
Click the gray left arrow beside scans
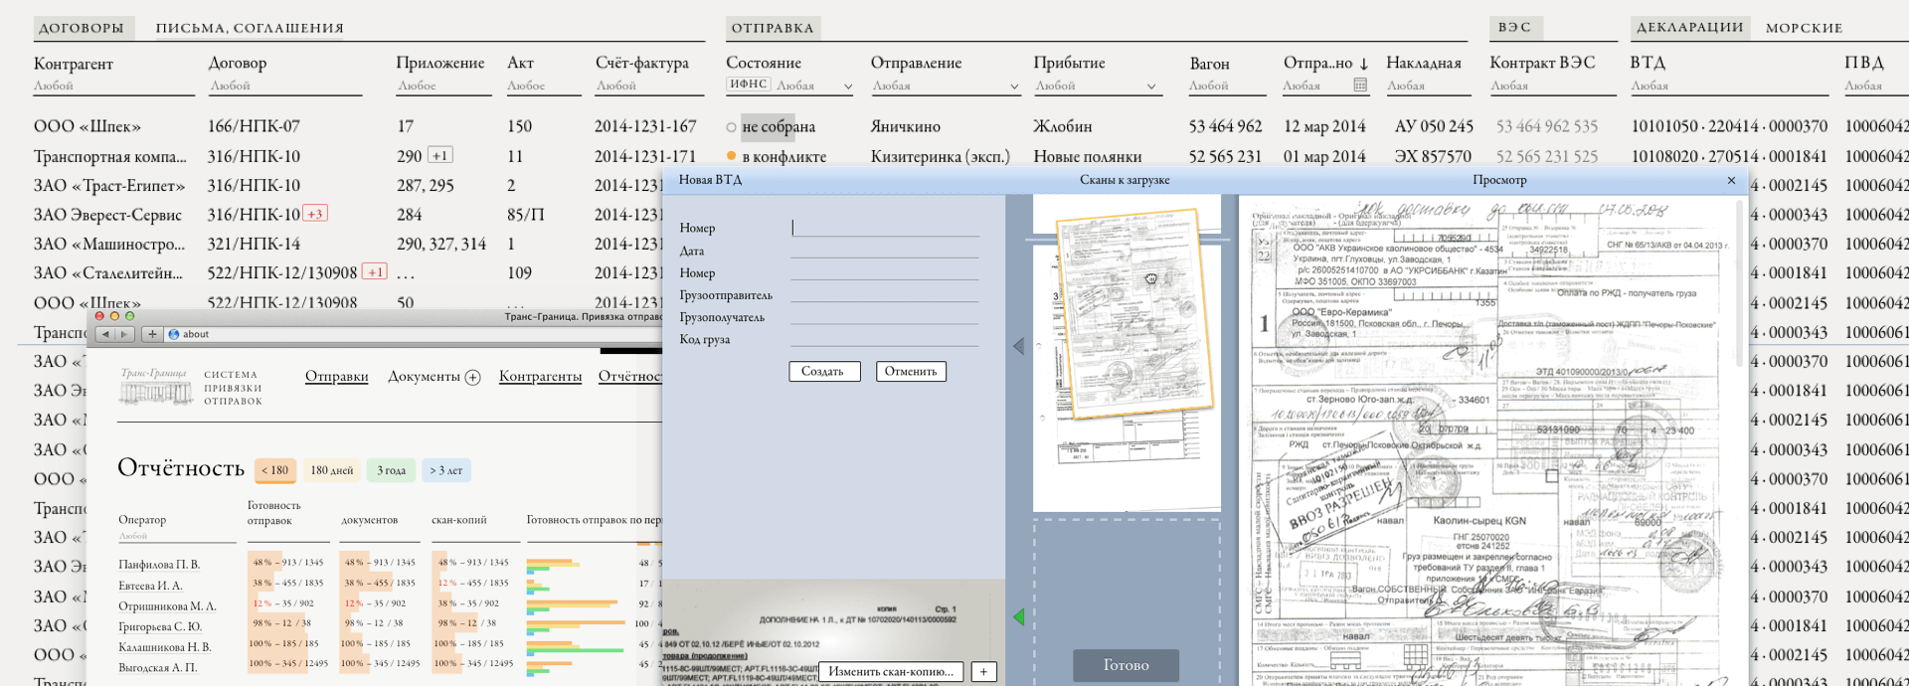[x=1018, y=346]
